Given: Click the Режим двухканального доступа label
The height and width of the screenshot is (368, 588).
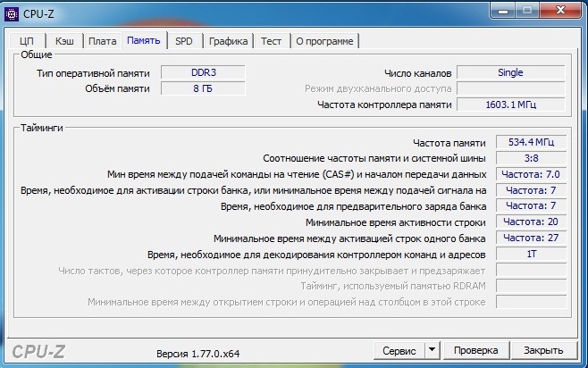Looking at the screenshot, I should click(x=378, y=88).
